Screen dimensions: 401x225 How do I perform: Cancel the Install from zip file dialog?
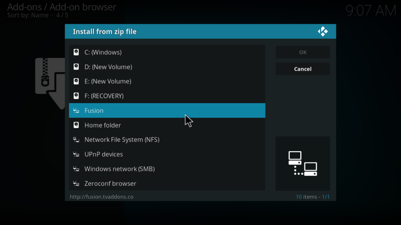[303, 69]
